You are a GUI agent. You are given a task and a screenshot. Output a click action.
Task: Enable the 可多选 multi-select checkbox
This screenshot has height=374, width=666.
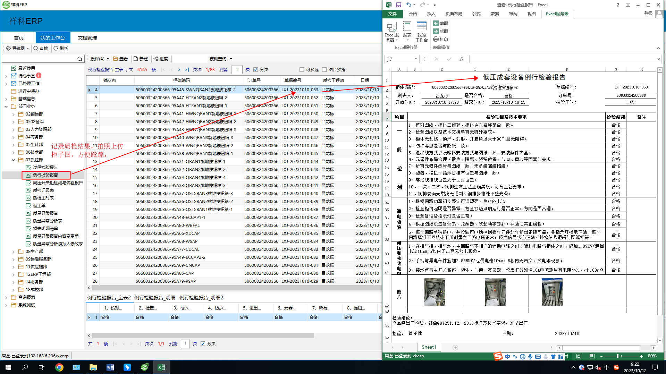click(302, 69)
